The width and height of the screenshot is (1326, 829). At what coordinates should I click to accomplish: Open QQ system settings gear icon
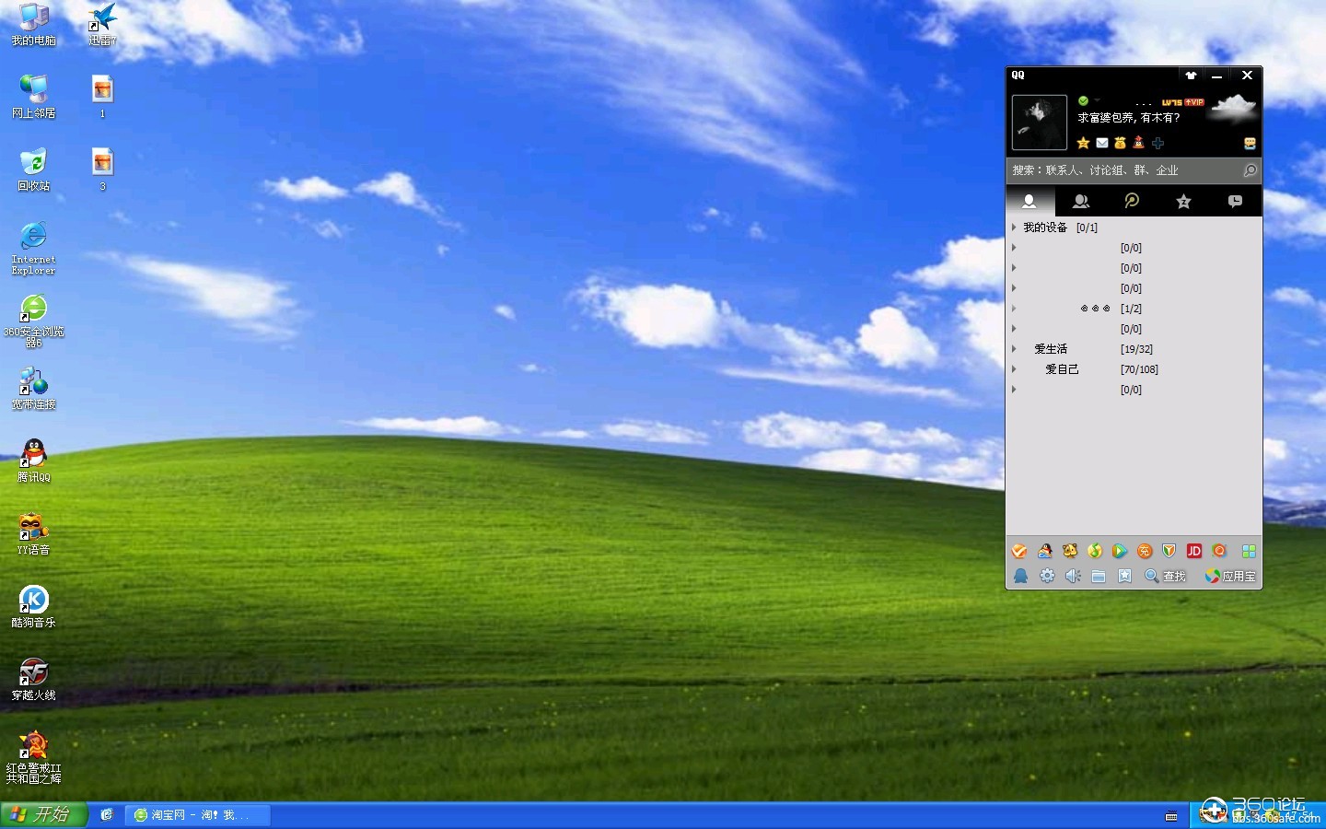coord(1047,576)
